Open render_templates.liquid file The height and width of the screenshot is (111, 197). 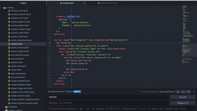click(x=21, y=40)
